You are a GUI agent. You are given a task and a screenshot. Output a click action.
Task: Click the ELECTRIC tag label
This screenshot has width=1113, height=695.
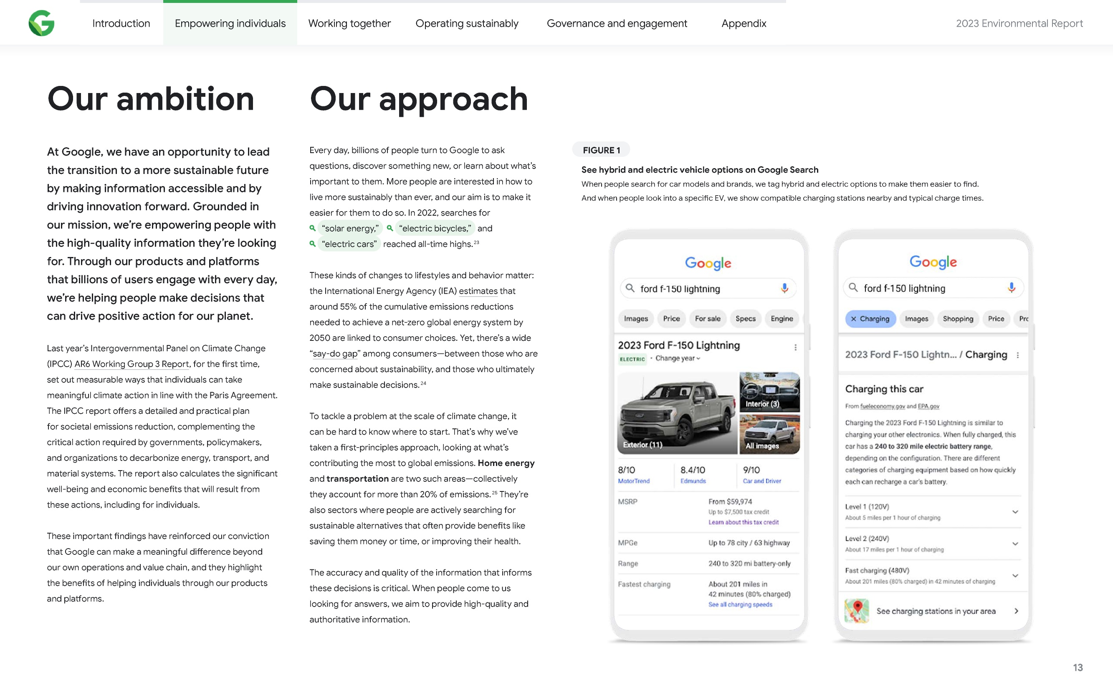(632, 359)
